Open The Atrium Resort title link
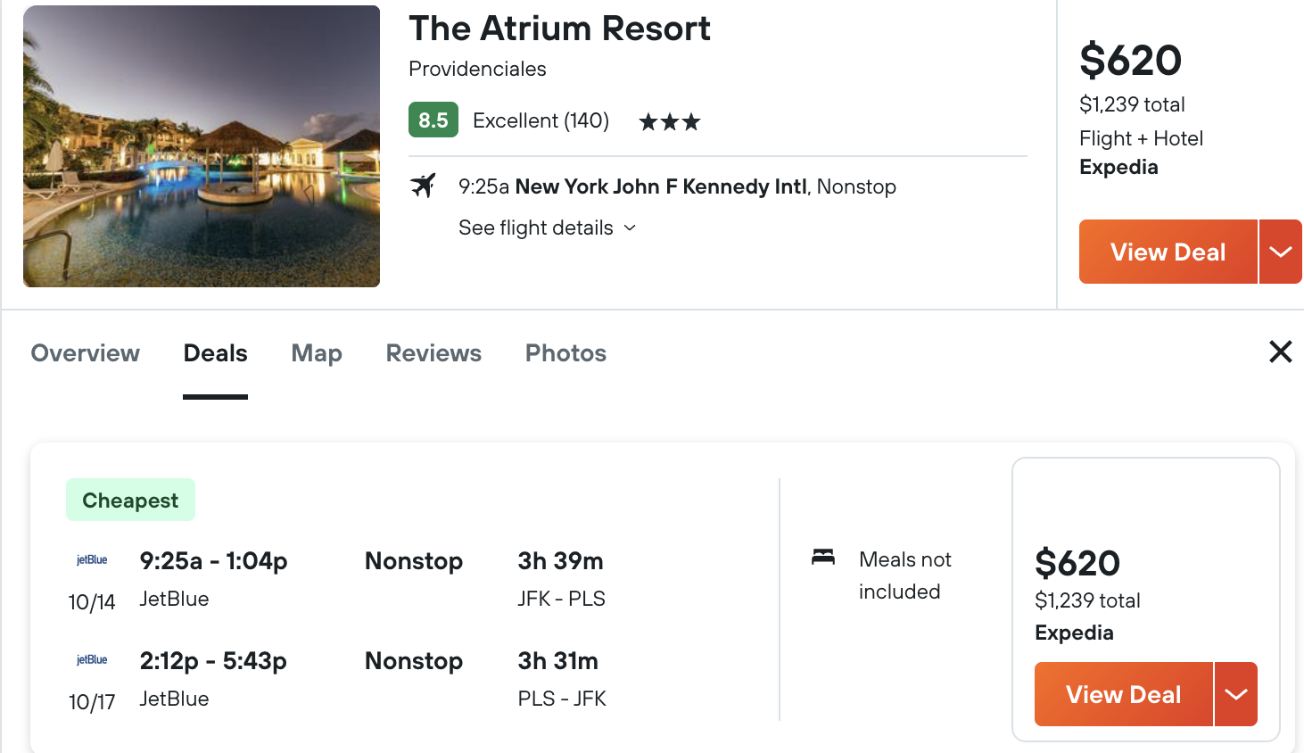The width and height of the screenshot is (1304, 753). pyautogui.click(x=560, y=29)
